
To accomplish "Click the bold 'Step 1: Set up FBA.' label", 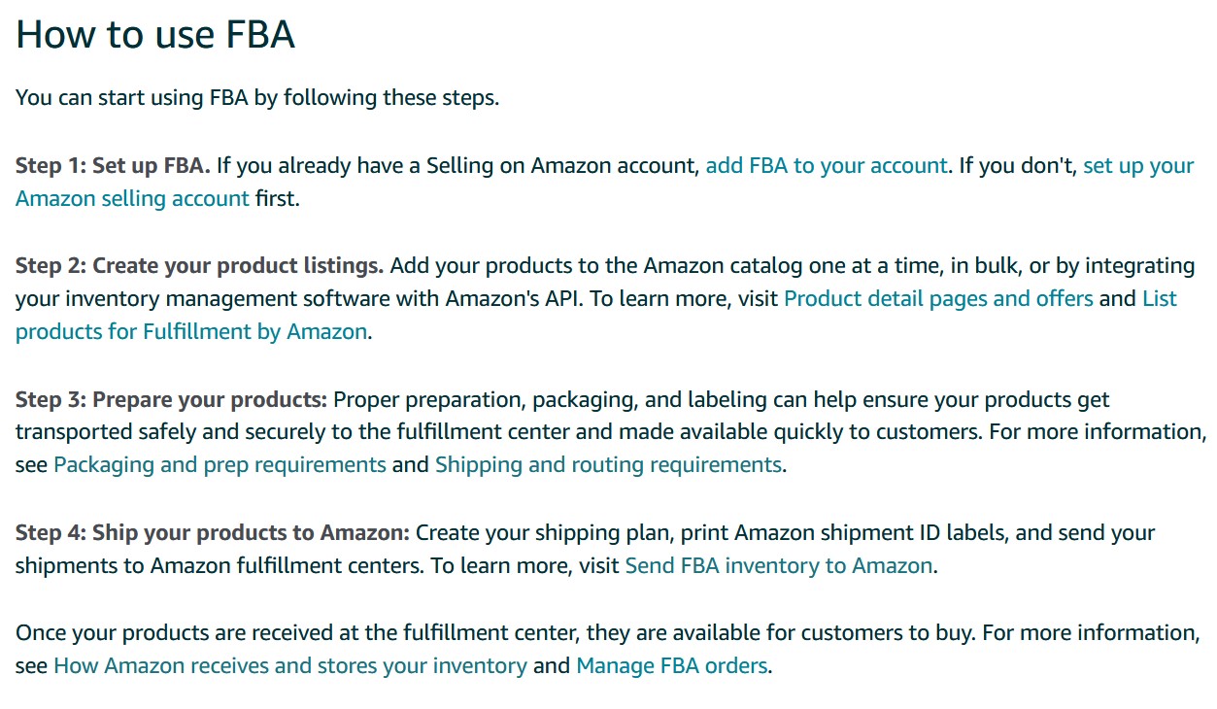I will click(x=113, y=165).
